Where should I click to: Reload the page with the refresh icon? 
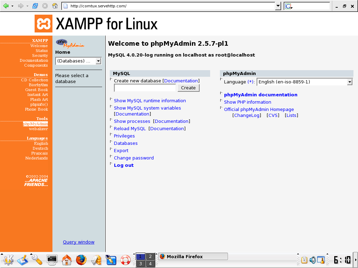click(x=35, y=6)
